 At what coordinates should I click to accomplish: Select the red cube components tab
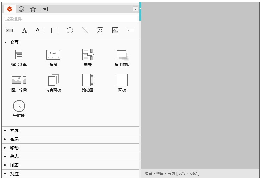[x=10, y=9]
